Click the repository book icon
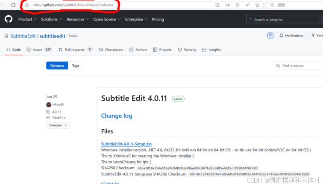Image resolution: width=323 pixels, height=186 pixels. pos(6,36)
